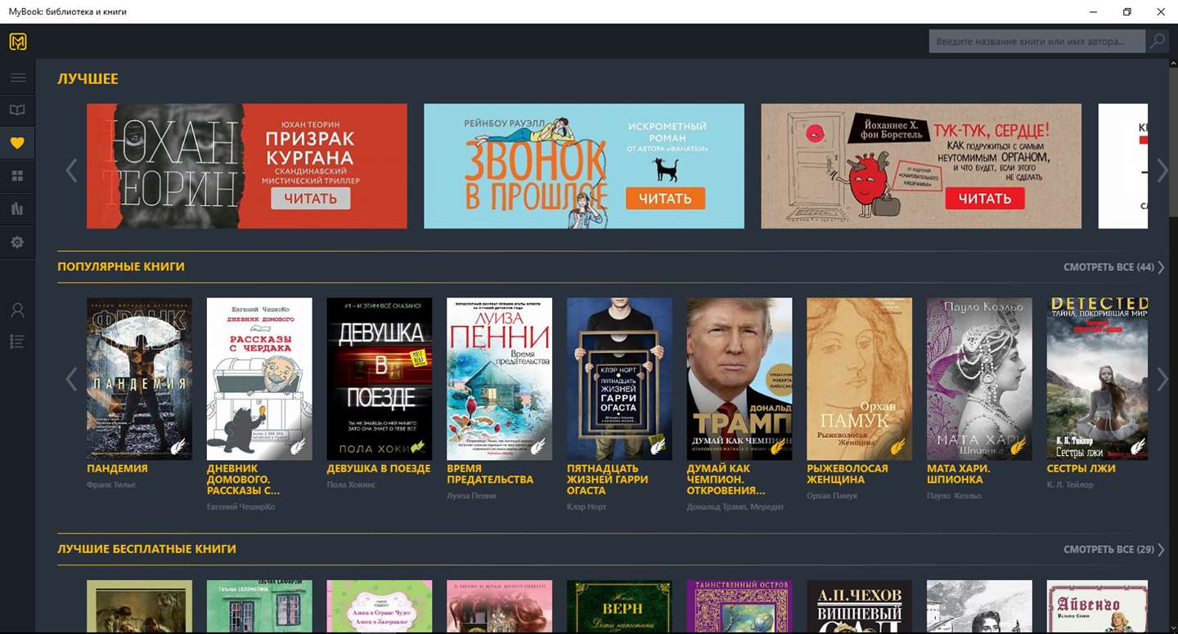Click the ЛУЧШИЕ БЕСПЛАТНЫЕ КНИГИ heading
The height and width of the screenshot is (634, 1178).
pyautogui.click(x=146, y=549)
